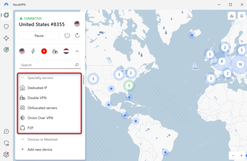Collapse the Devices in Meshnet section
The height and width of the screenshot is (161, 247).
point(23,139)
